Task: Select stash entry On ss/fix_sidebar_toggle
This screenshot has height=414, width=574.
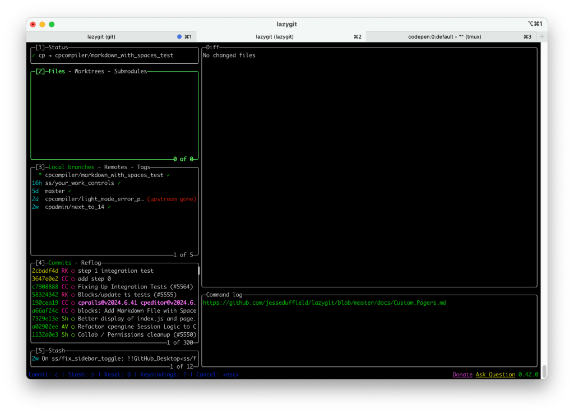Action: click(114, 359)
